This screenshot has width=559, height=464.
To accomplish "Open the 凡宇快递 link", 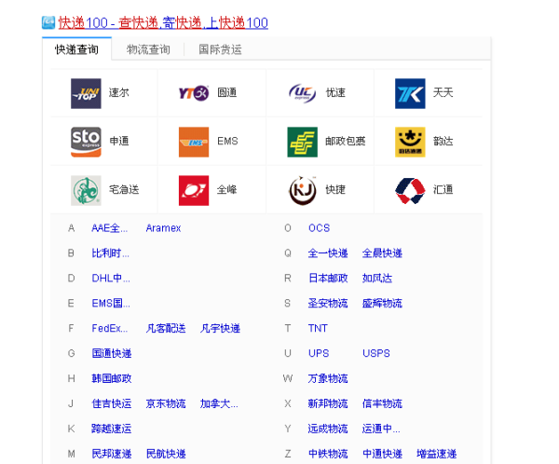I will 220,329.
